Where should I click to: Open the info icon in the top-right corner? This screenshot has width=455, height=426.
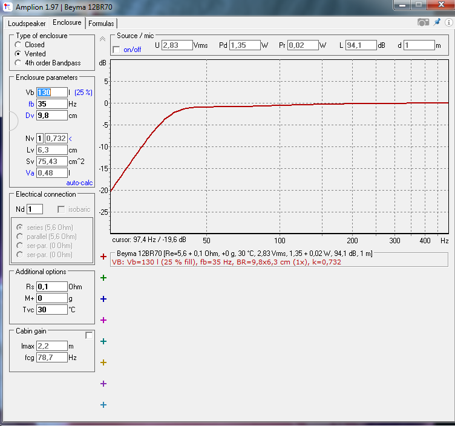point(448,22)
